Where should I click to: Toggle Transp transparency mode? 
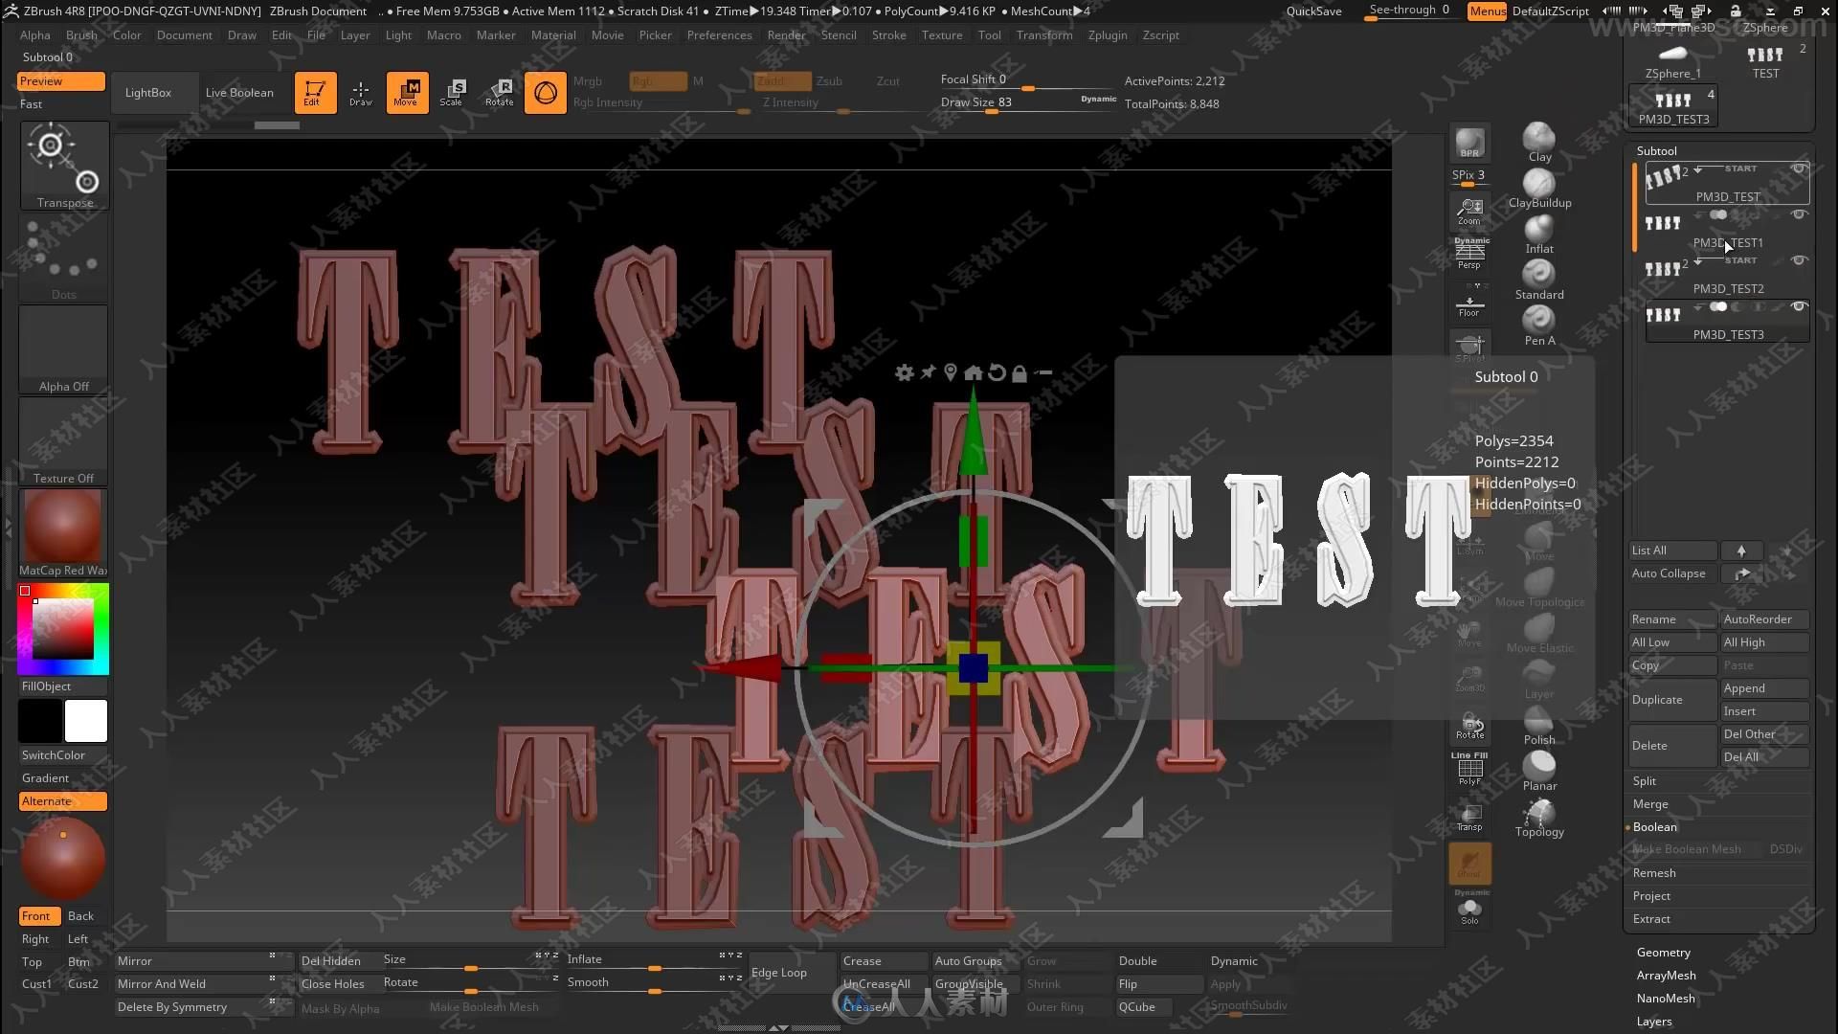[x=1469, y=817]
